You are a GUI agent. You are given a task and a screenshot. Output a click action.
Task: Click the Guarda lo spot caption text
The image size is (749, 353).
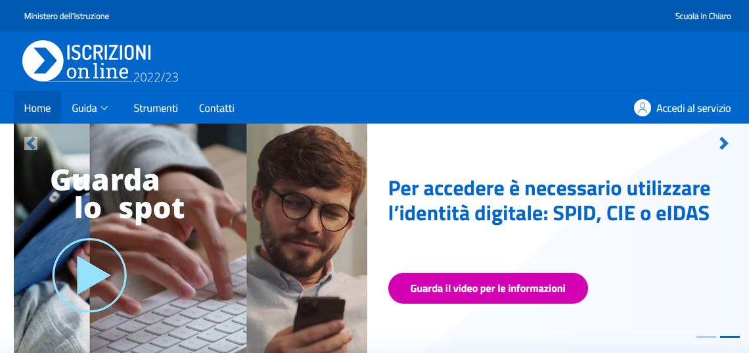(117, 193)
